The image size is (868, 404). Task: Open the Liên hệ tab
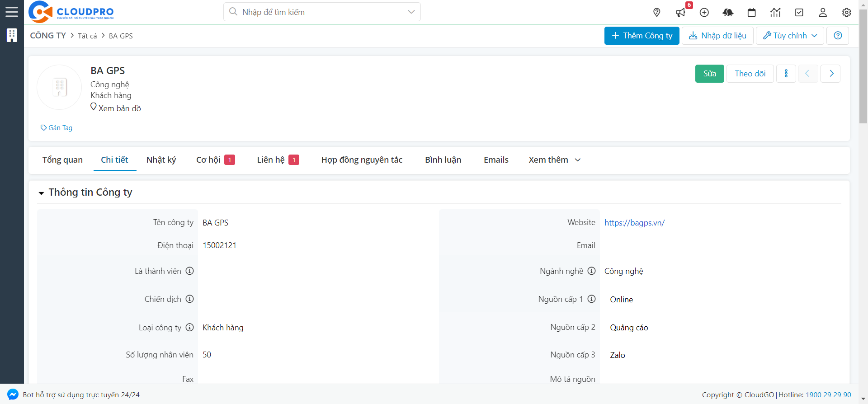pos(278,160)
